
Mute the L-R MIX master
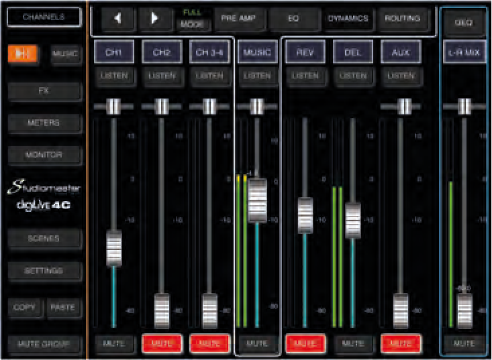464,344
